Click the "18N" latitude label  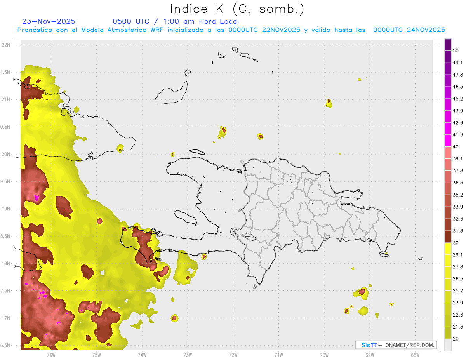(x=6, y=264)
